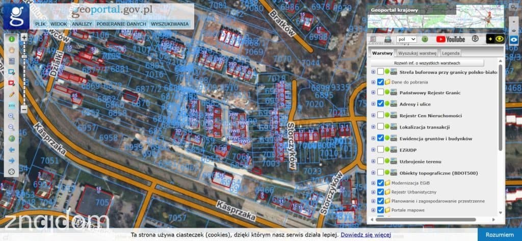
Task: Open the attribute table tool in left toolbar
Action: 12,61
